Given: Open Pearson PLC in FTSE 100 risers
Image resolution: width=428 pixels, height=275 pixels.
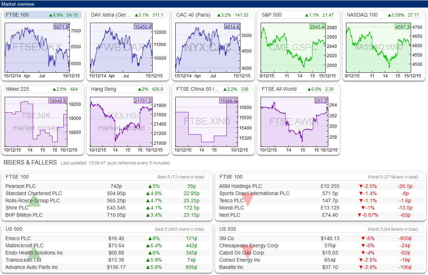Looking at the screenshot, I should click(21, 186).
